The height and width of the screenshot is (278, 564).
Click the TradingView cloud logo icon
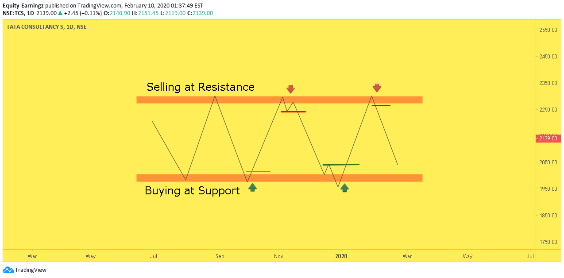pyautogui.click(x=8, y=270)
